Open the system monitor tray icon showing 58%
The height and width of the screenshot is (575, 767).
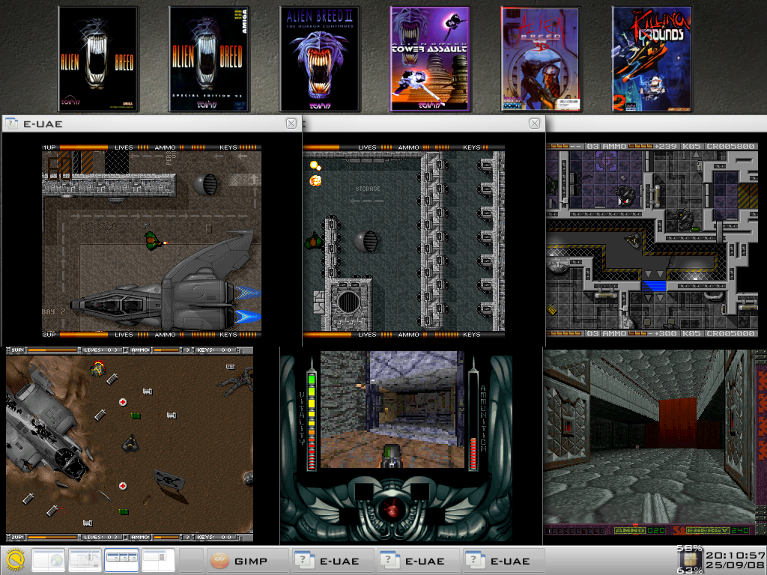point(690,560)
